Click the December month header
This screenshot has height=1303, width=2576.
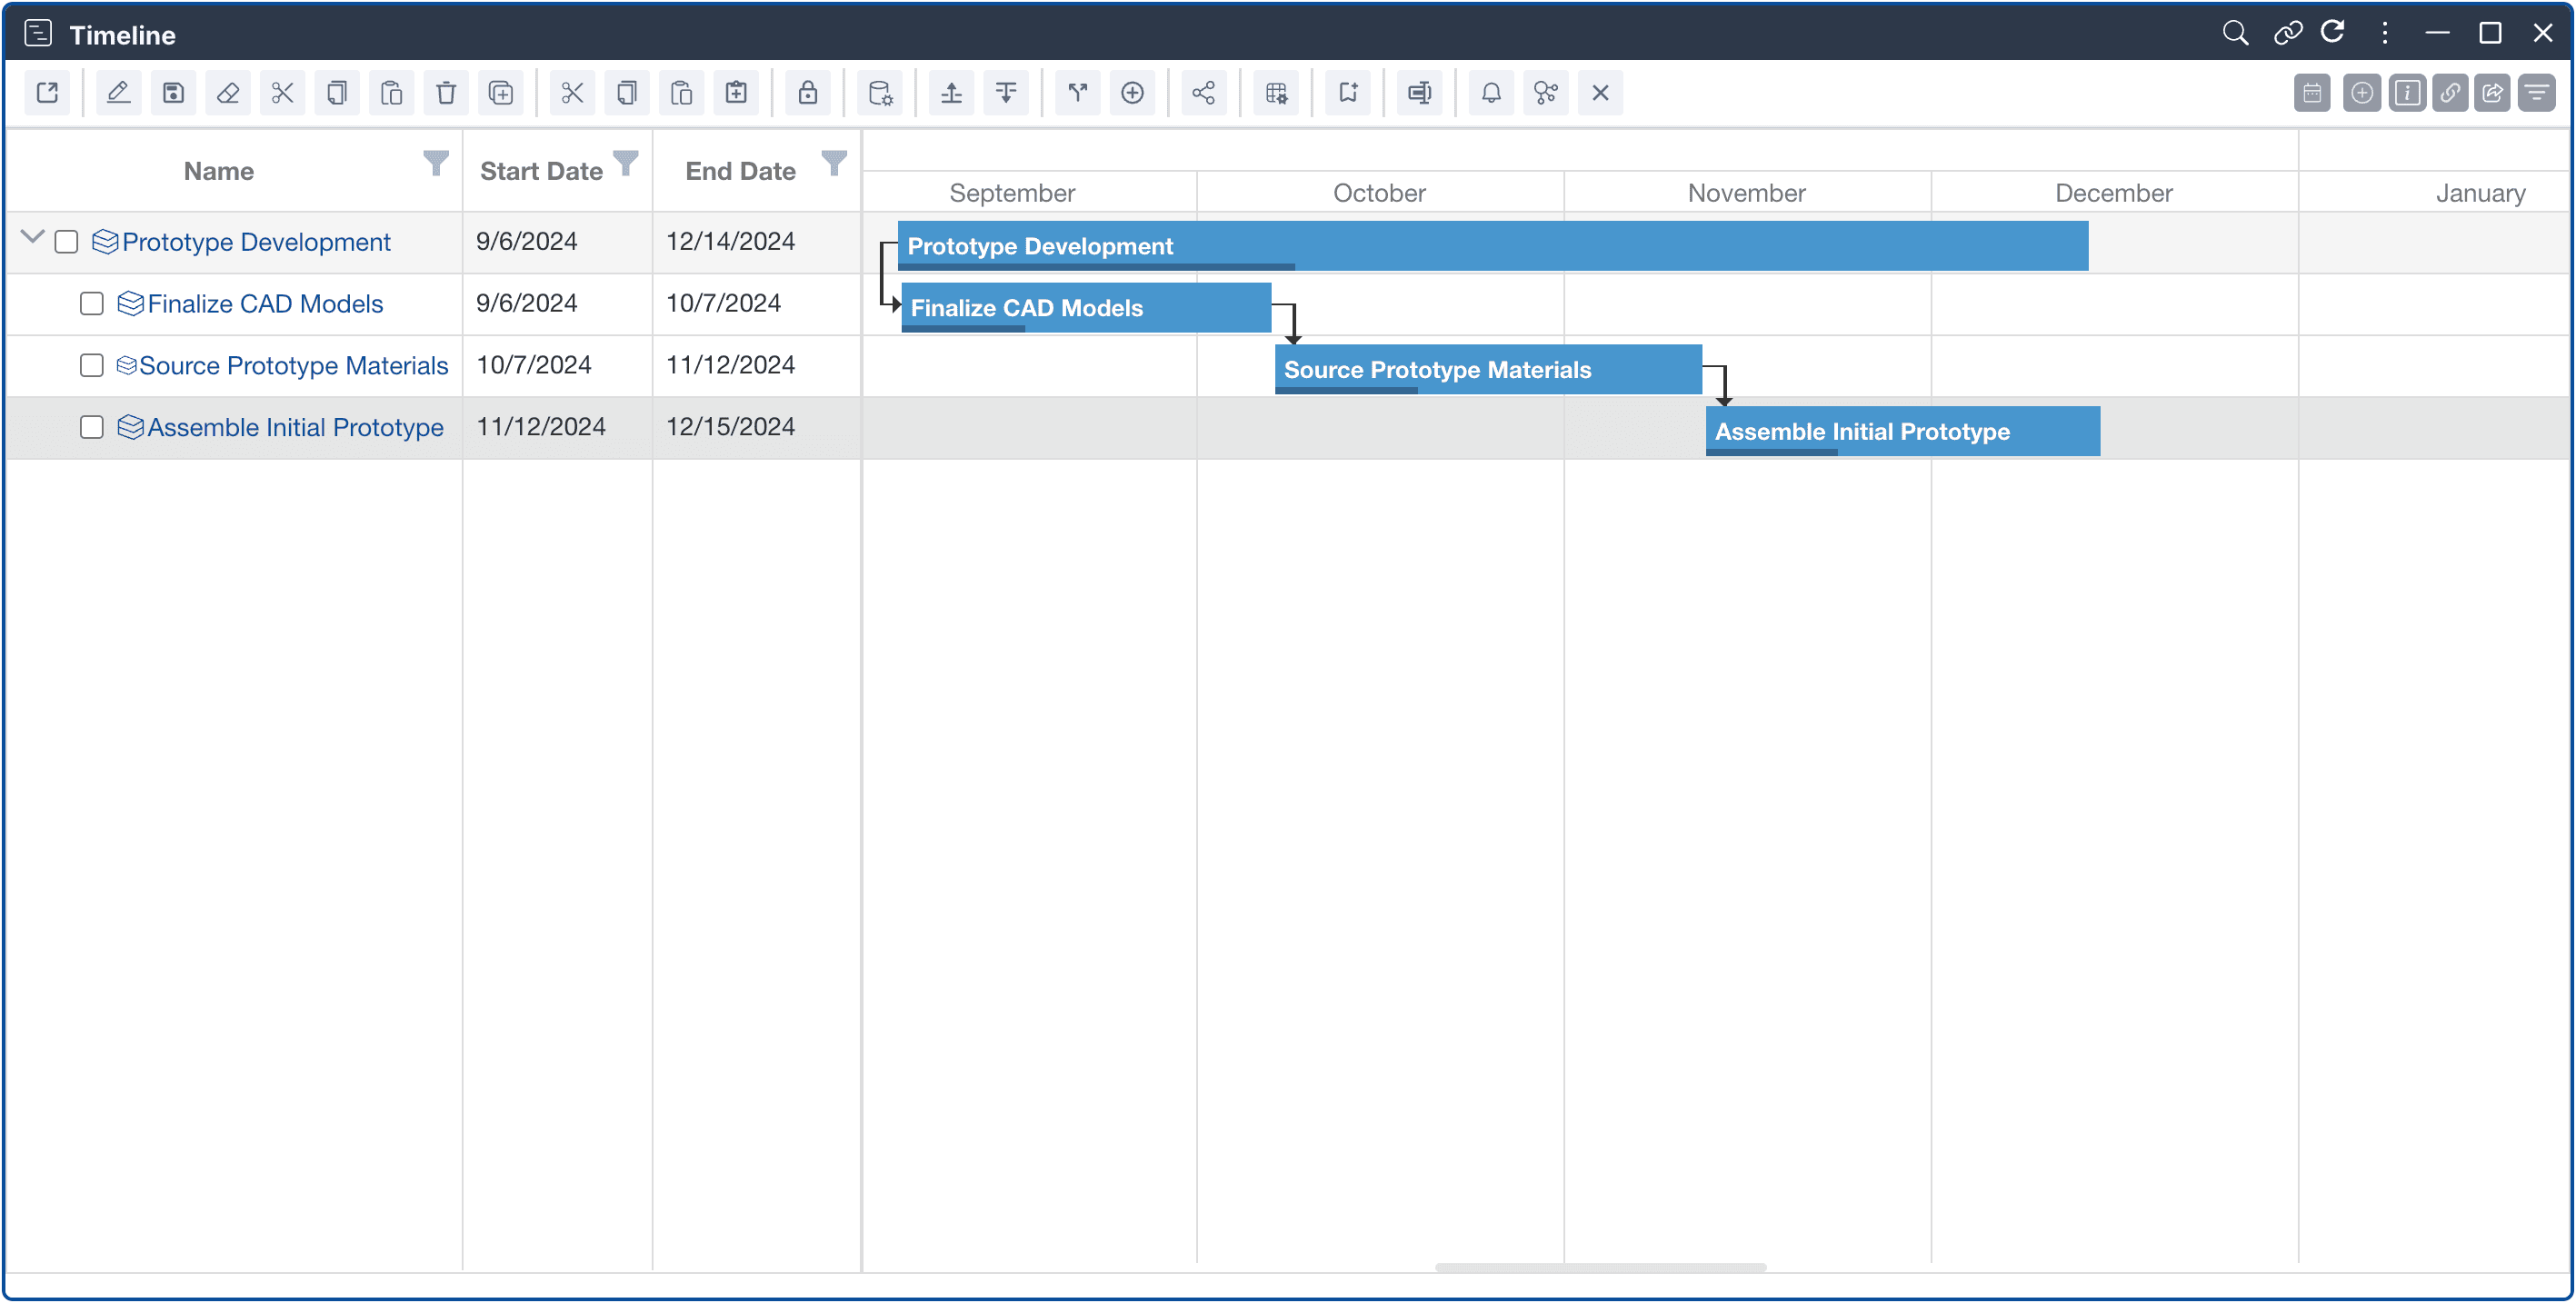pos(2114,193)
